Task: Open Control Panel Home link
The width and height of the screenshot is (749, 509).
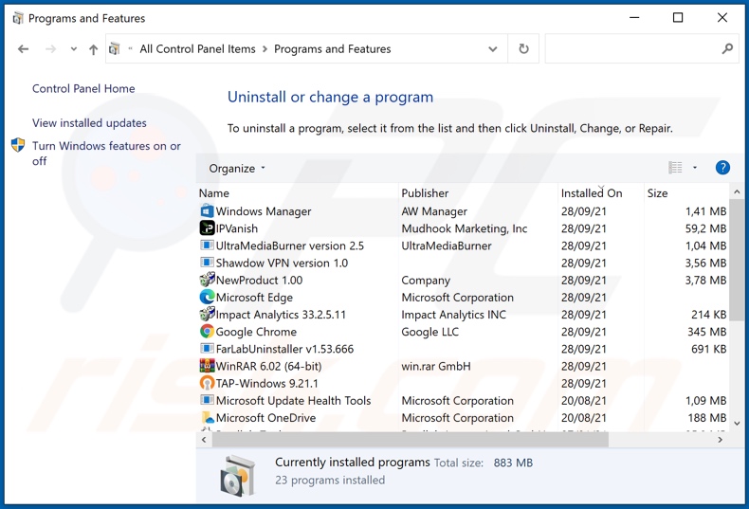Action: point(83,89)
